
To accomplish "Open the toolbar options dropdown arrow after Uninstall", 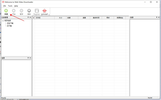I will 49,15.
